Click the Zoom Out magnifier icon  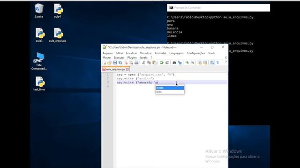[x=192, y=63]
